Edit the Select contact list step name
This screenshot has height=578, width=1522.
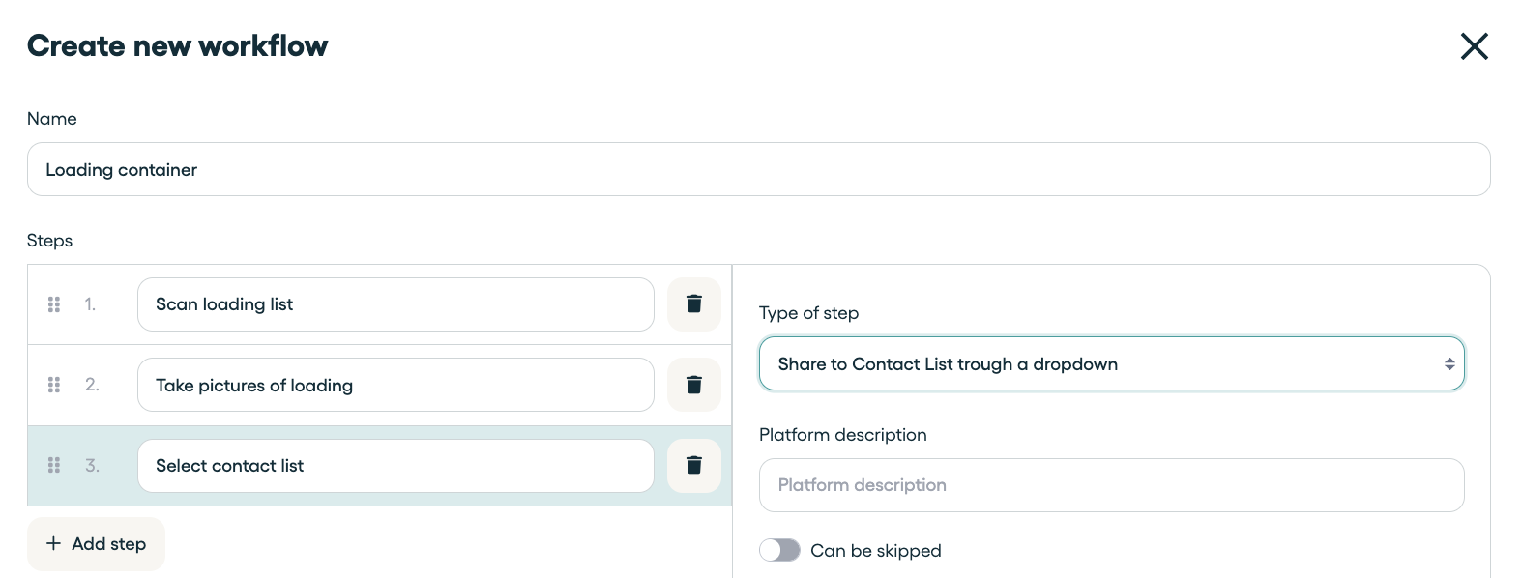tap(395, 466)
